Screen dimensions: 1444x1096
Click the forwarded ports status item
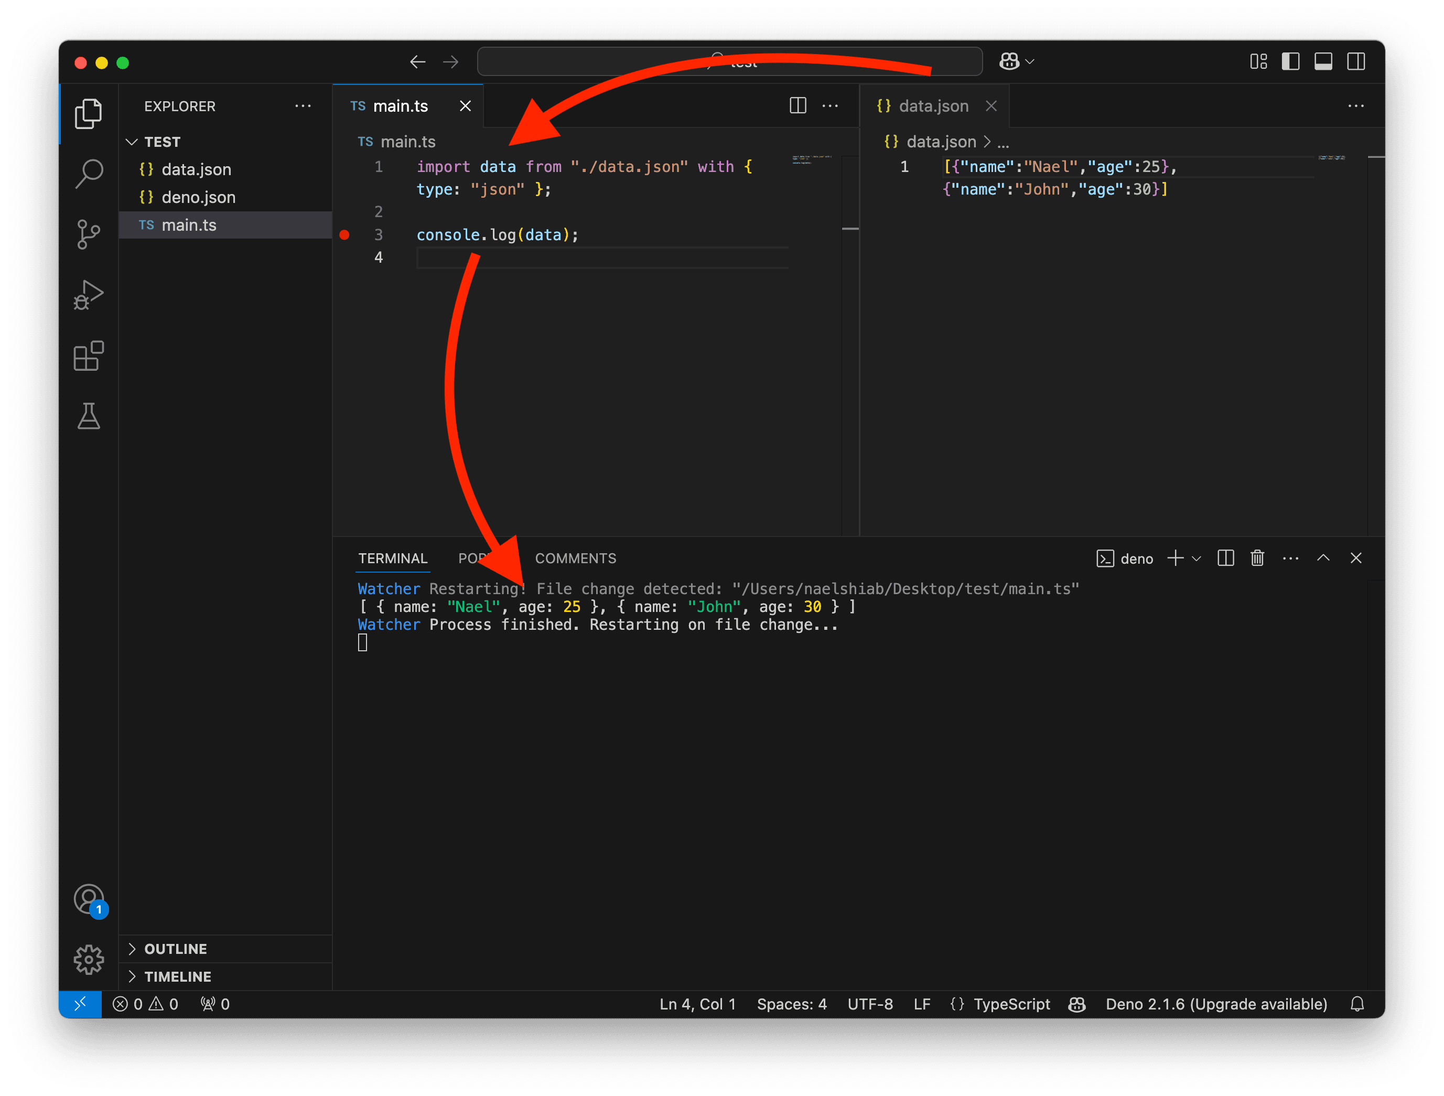click(x=215, y=1004)
